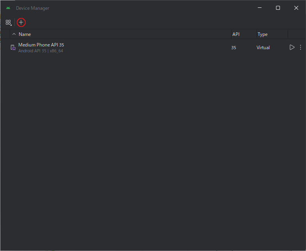Viewport: 306px width, 251px height.
Task: Open the three-dot actions menu for Medium Phone
Action: [x=301, y=47]
